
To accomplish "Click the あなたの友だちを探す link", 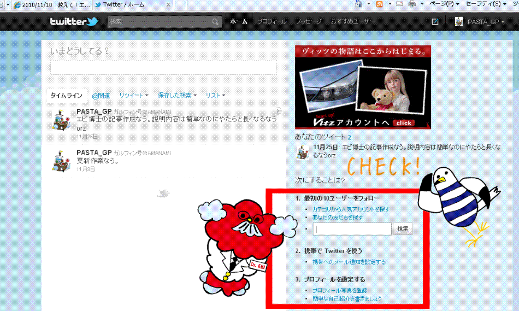I will pyautogui.click(x=338, y=218).
